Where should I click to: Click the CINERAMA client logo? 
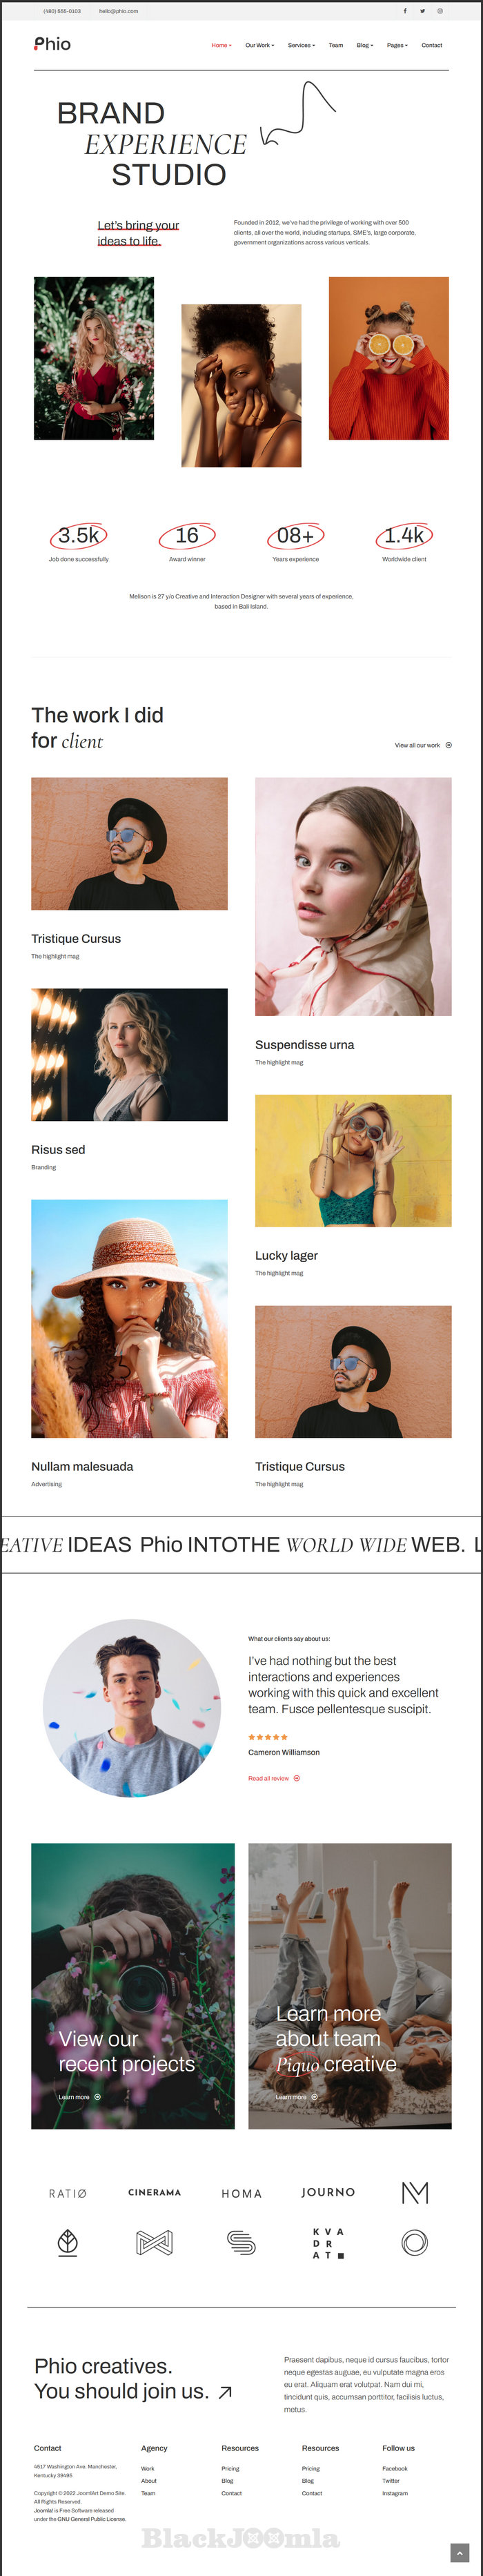(x=154, y=2192)
